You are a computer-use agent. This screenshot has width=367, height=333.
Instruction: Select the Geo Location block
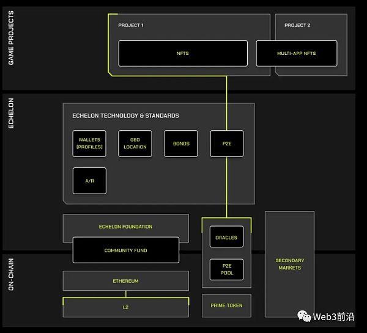point(135,144)
